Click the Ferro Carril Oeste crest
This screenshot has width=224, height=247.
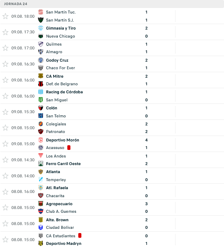[x=40, y=164]
